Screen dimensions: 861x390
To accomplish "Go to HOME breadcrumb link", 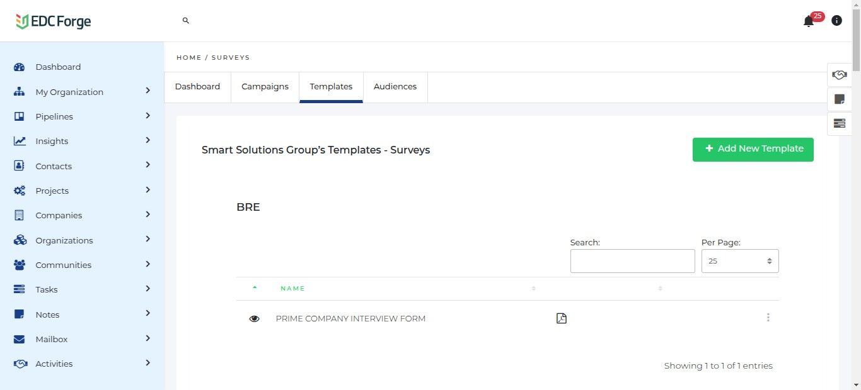I will tap(189, 58).
